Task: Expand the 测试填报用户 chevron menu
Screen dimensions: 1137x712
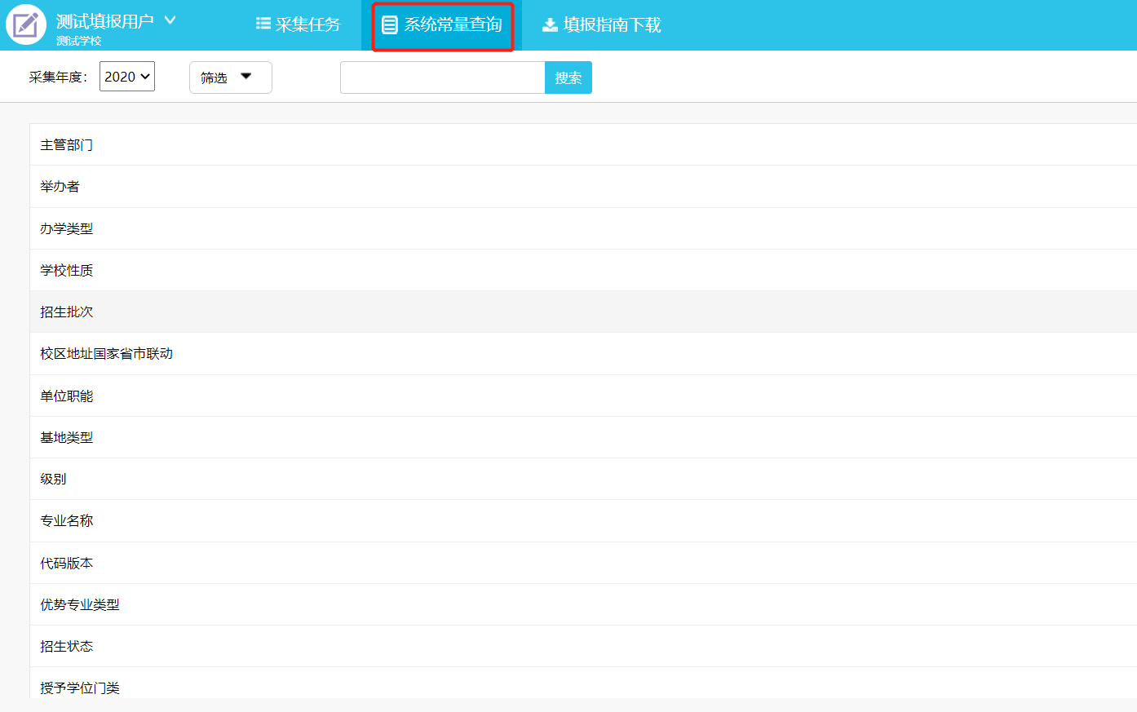Action: pyautogui.click(x=170, y=20)
